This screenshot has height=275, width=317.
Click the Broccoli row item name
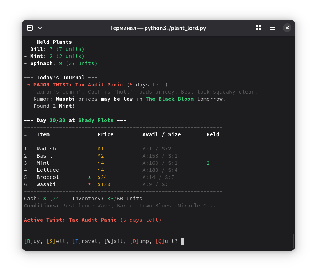(49, 177)
